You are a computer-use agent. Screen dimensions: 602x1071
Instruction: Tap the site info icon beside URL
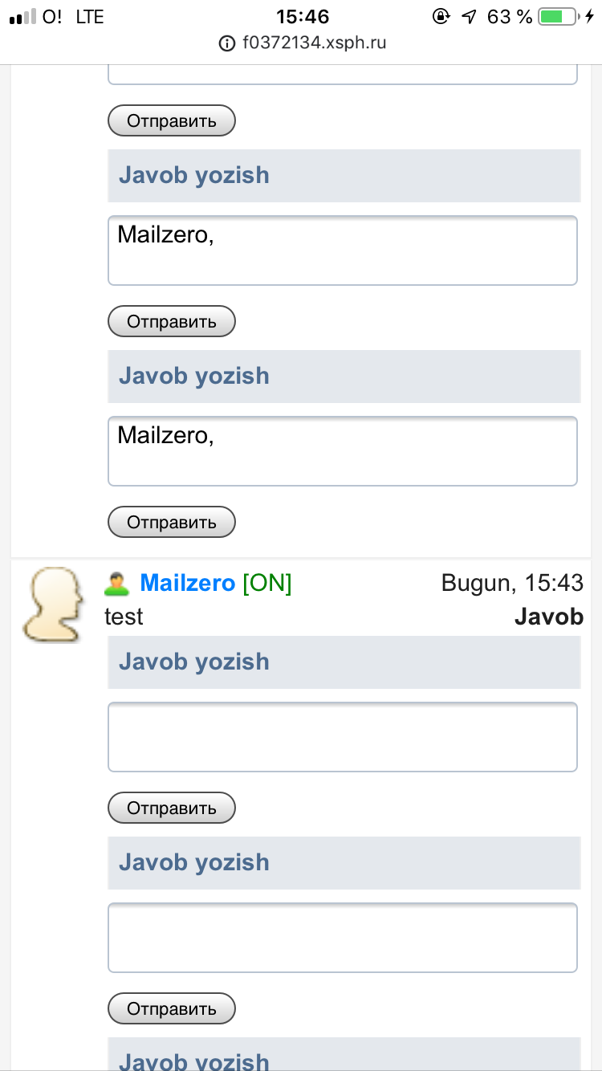click(x=227, y=43)
